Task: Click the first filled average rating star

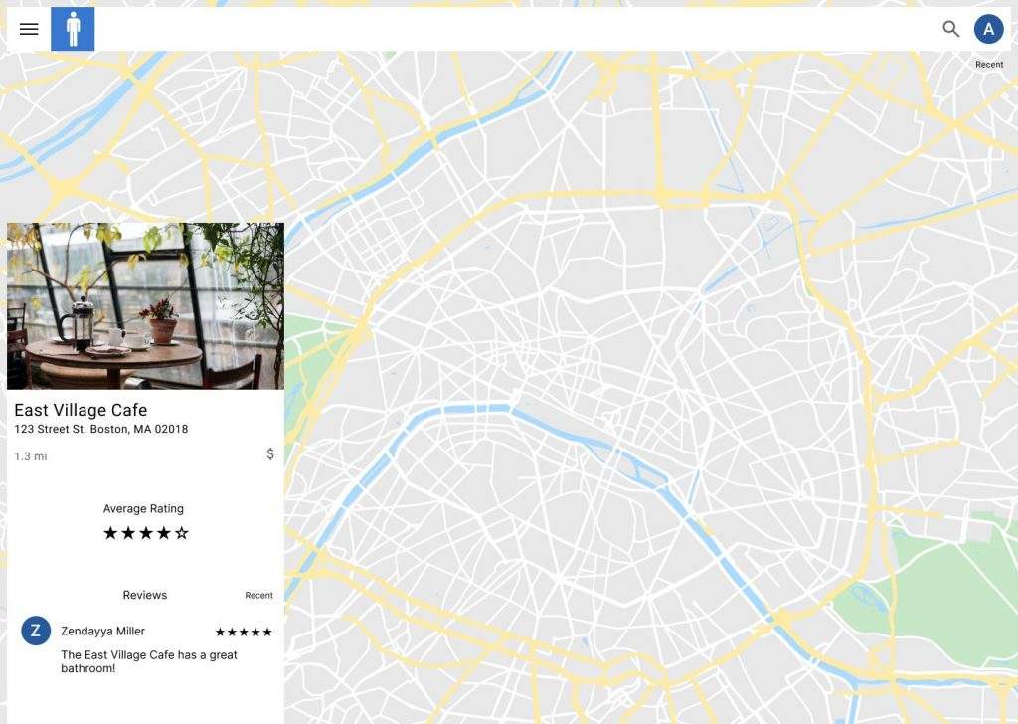Action: [x=110, y=533]
